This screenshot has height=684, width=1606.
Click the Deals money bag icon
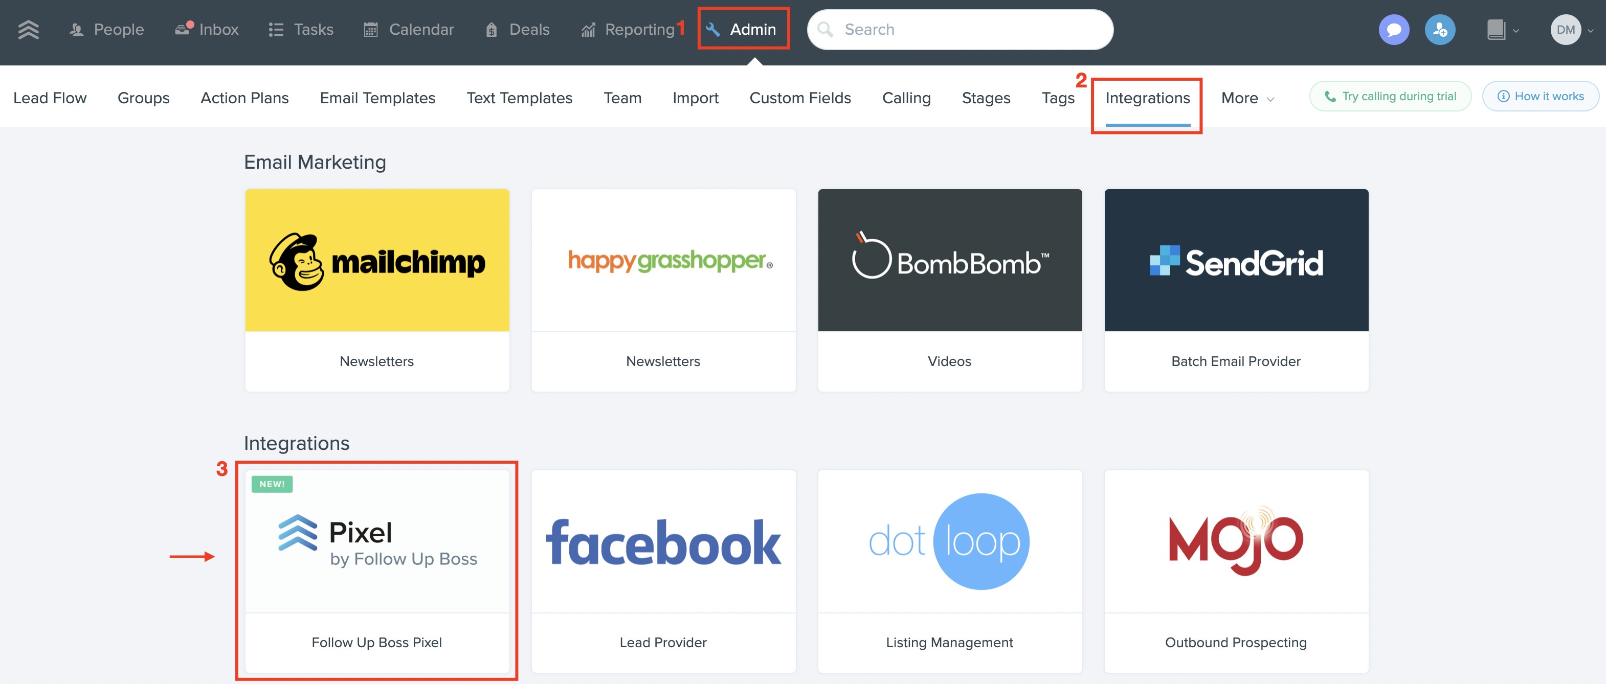[x=492, y=29]
